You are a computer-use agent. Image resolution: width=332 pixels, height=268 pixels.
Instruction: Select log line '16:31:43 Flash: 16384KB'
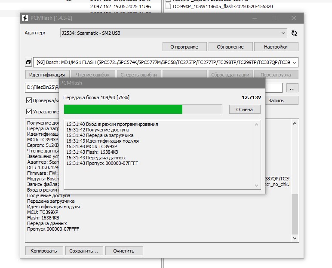[x=92, y=152]
